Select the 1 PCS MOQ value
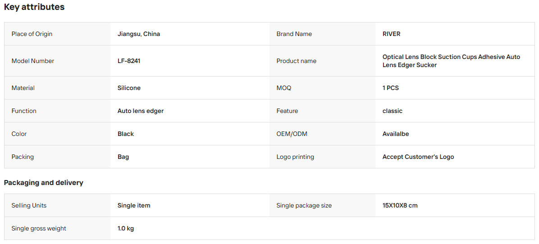Image resolution: width=539 pixels, height=244 pixels. (x=390, y=88)
